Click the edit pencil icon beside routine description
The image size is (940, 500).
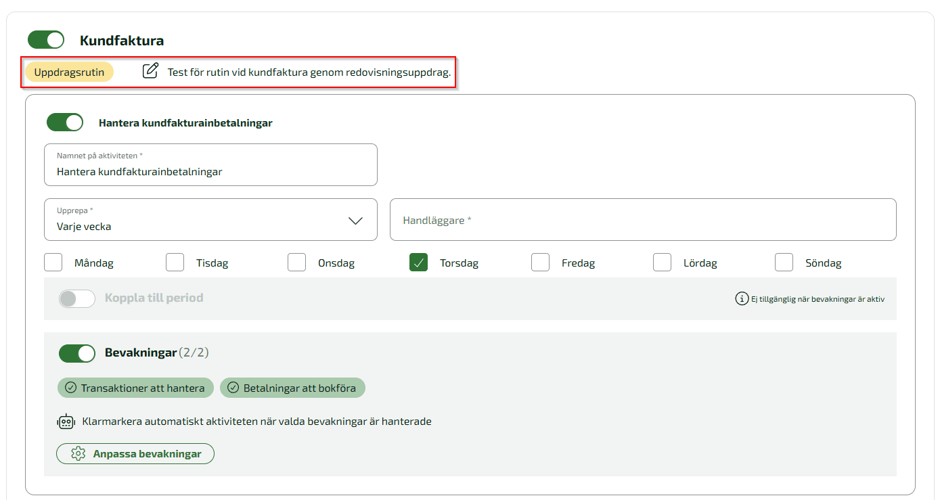coord(150,71)
